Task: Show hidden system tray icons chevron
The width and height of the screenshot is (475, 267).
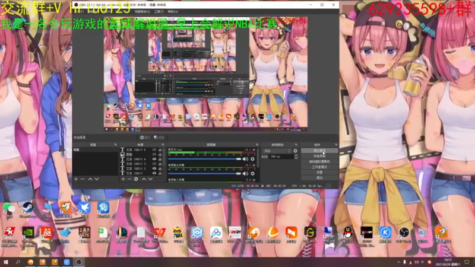Action: pyautogui.click(x=398, y=262)
